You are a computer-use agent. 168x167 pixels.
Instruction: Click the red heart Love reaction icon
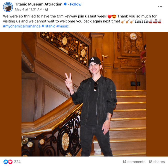(x=10, y=162)
